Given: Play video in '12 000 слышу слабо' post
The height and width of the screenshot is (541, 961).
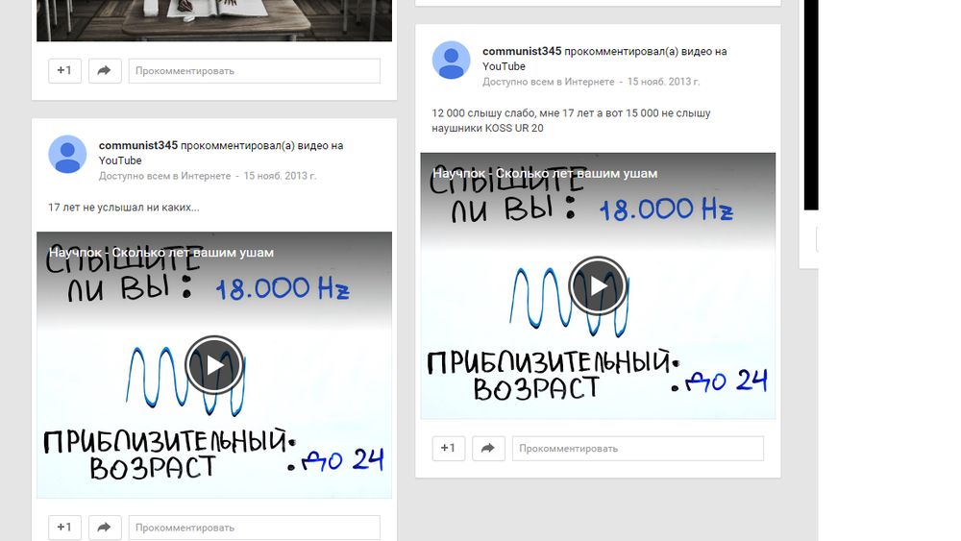Looking at the screenshot, I should pos(598,285).
